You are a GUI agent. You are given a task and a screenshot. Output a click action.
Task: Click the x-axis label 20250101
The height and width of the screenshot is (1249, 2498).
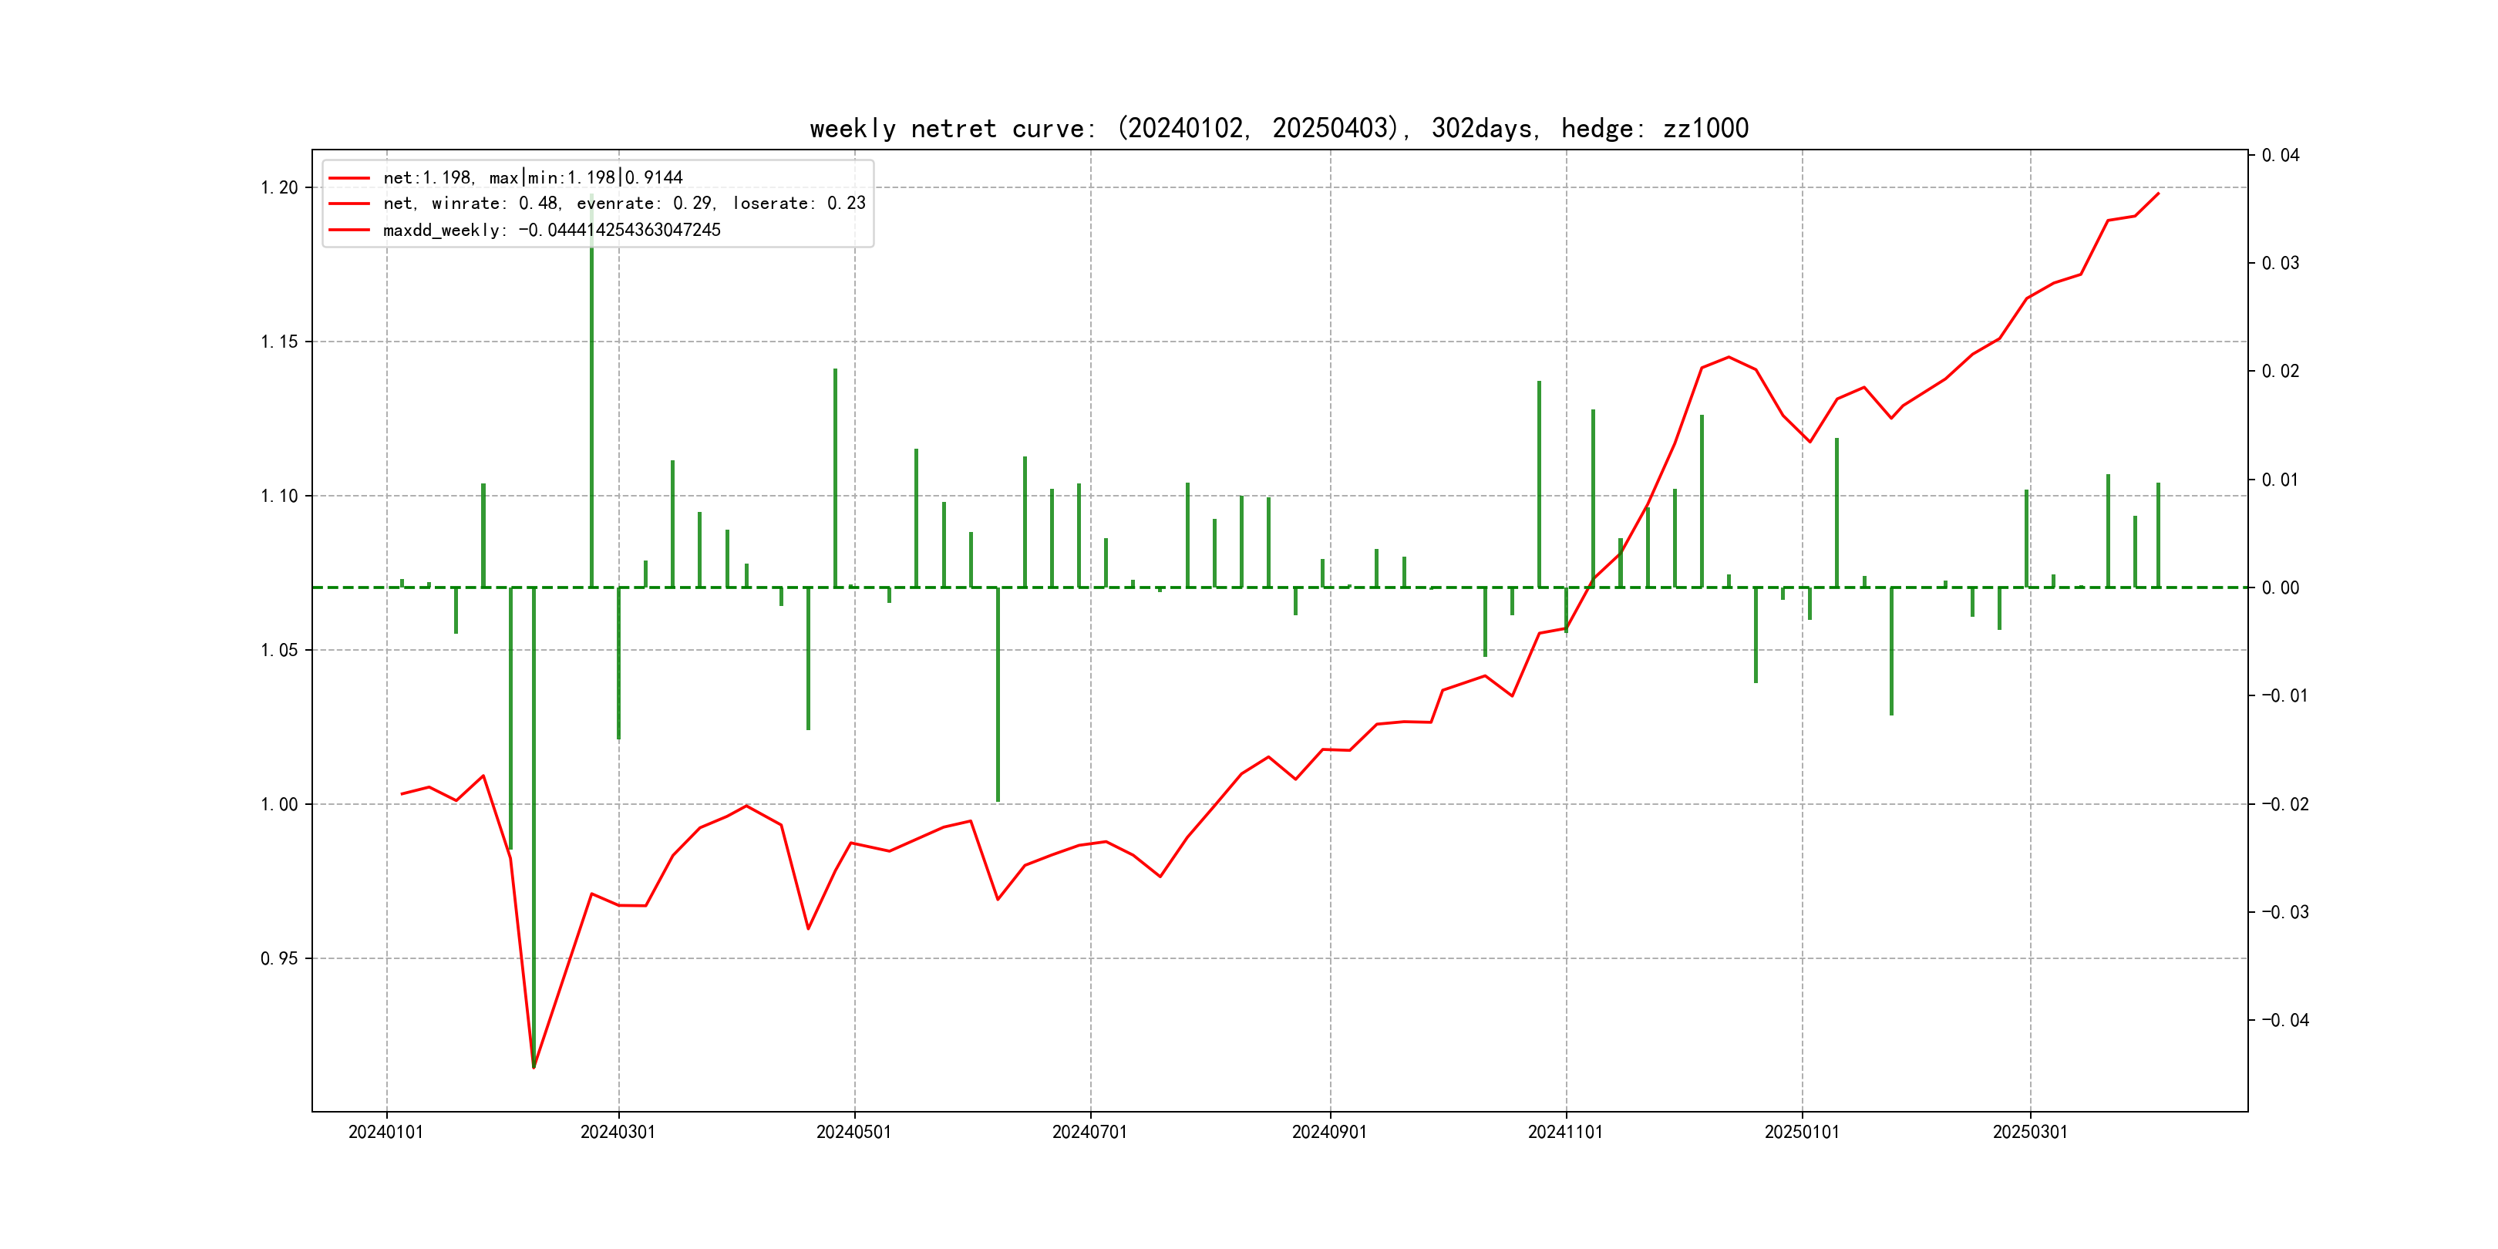click(1802, 1133)
